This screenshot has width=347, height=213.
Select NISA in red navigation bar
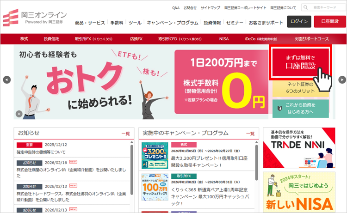tap(224, 39)
